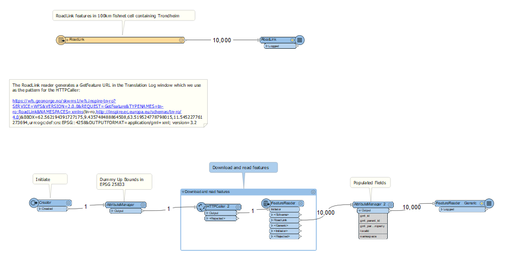
Task: Click the 10,000 count before FeatureReader_Generic logger
Action: 412,208
